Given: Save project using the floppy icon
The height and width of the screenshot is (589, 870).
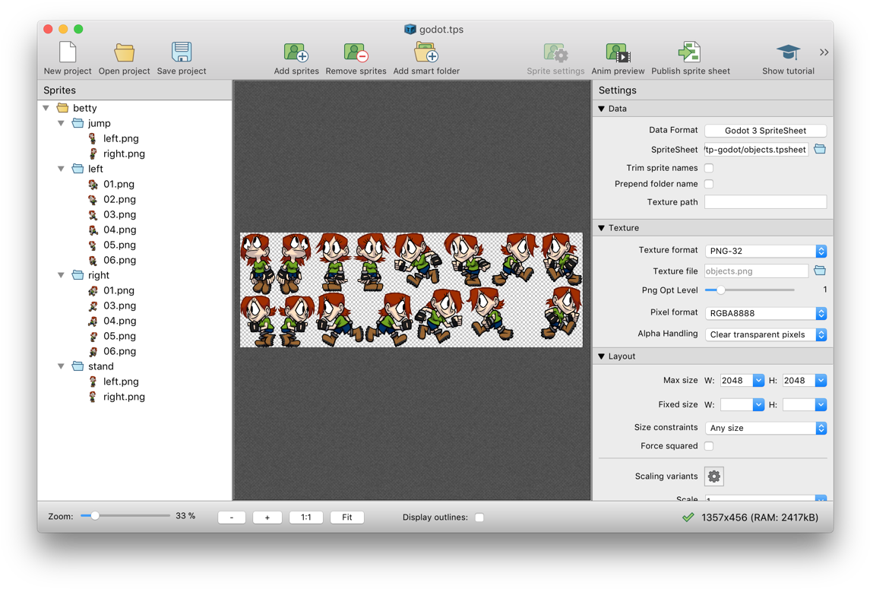Looking at the screenshot, I should (x=182, y=52).
